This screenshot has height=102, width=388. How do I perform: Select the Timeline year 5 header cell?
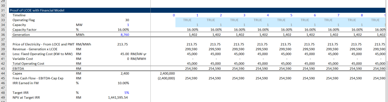coord(291,15)
